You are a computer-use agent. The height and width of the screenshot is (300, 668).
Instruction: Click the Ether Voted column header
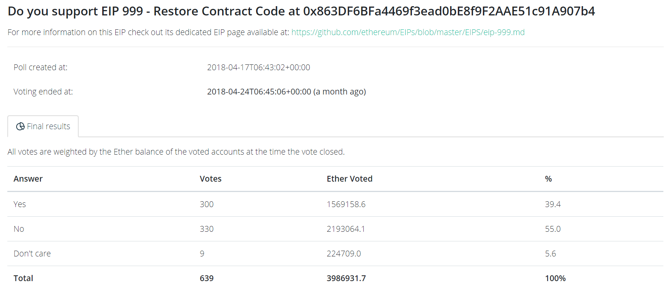click(349, 179)
